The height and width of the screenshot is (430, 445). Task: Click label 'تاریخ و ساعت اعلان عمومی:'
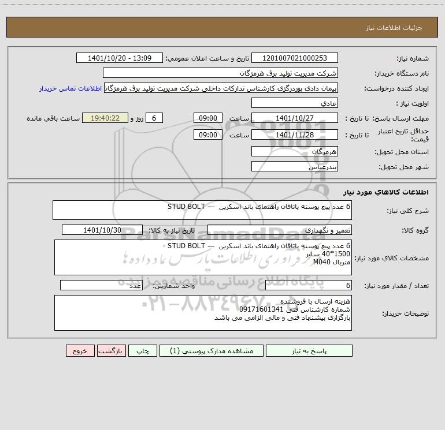coord(207,58)
